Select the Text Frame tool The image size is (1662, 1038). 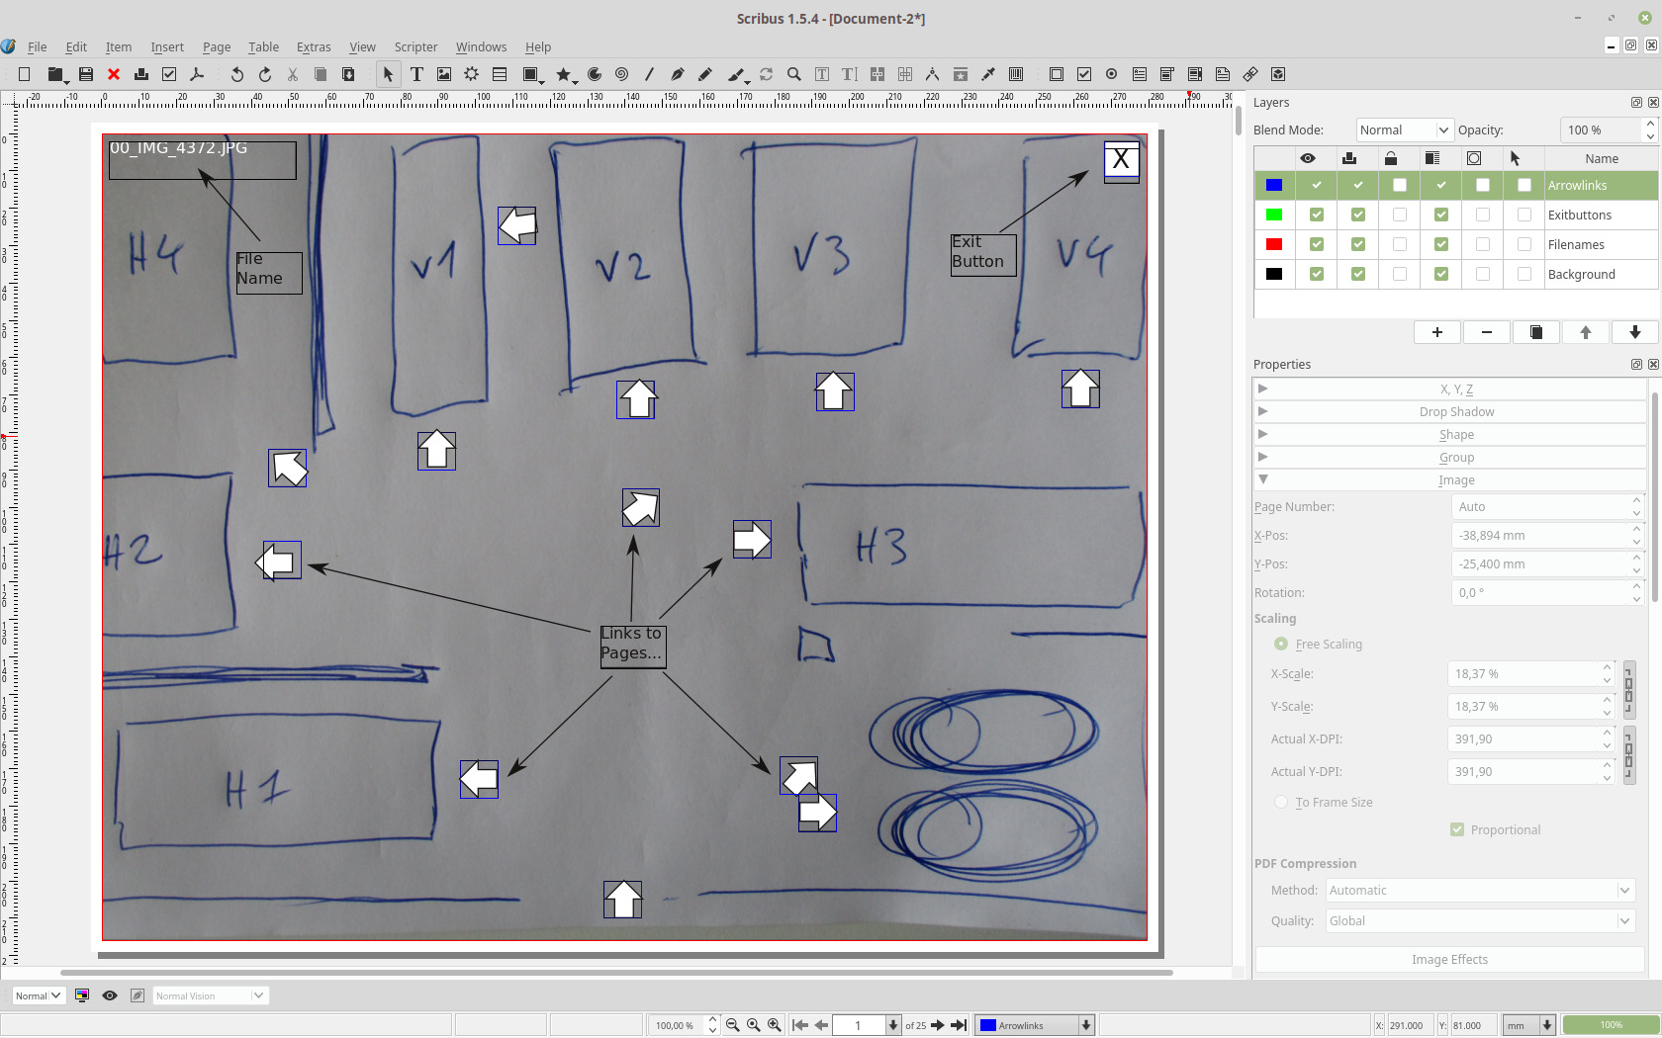(416, 74)
